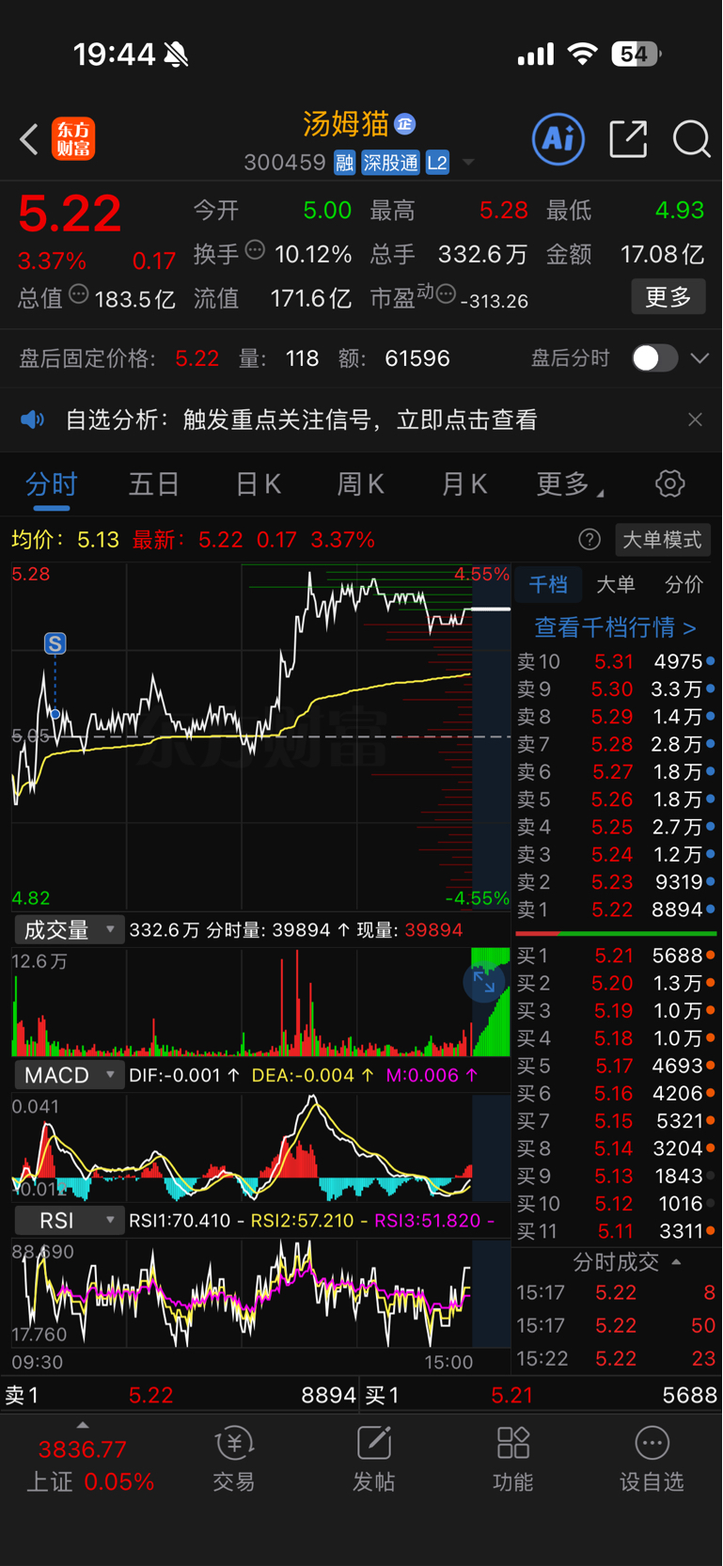Dismiss the 自选分析 notification banner
The height and width of the screenshot is (1566, 723).
click(695, 419)
